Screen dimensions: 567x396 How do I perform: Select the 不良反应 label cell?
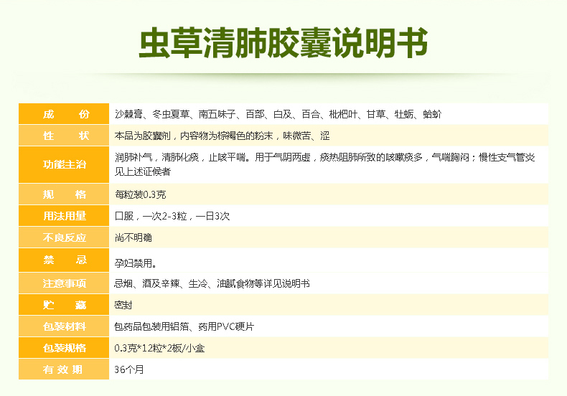point(64,237)
